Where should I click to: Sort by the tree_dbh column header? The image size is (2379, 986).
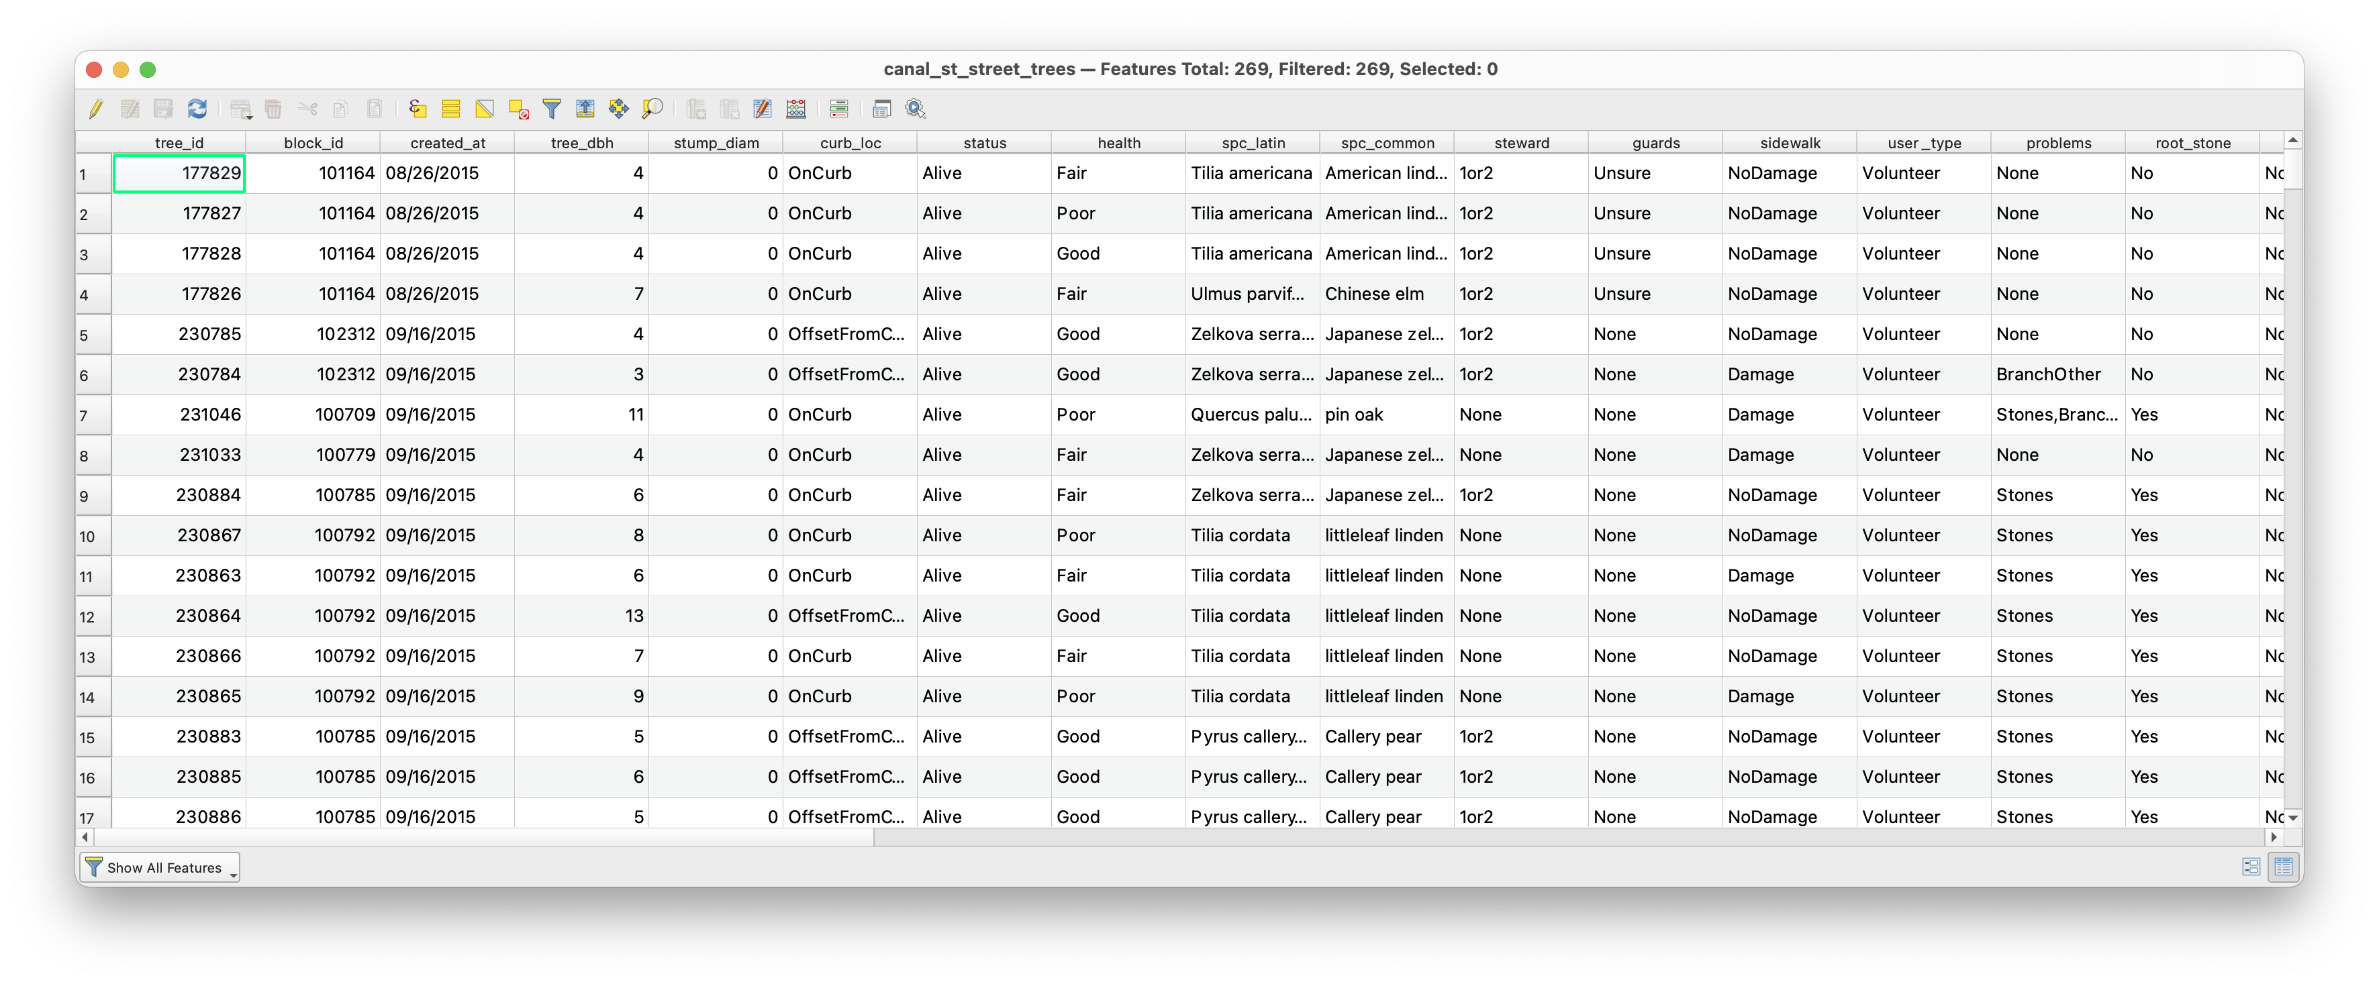(x=582, y=143)
